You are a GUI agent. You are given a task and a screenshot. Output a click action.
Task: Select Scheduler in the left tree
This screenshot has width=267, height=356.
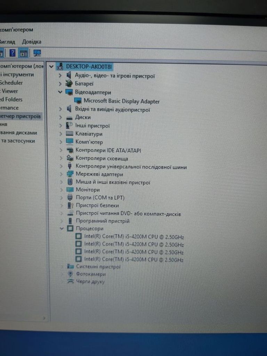click(11, 83)
